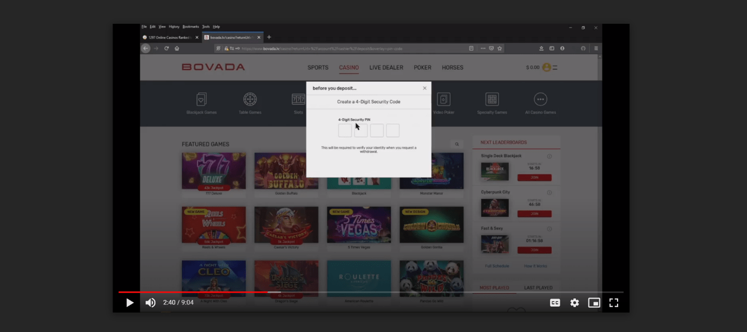The image size is (747, 332).
Task: Go to the Sports section
Action: [318, 68]
